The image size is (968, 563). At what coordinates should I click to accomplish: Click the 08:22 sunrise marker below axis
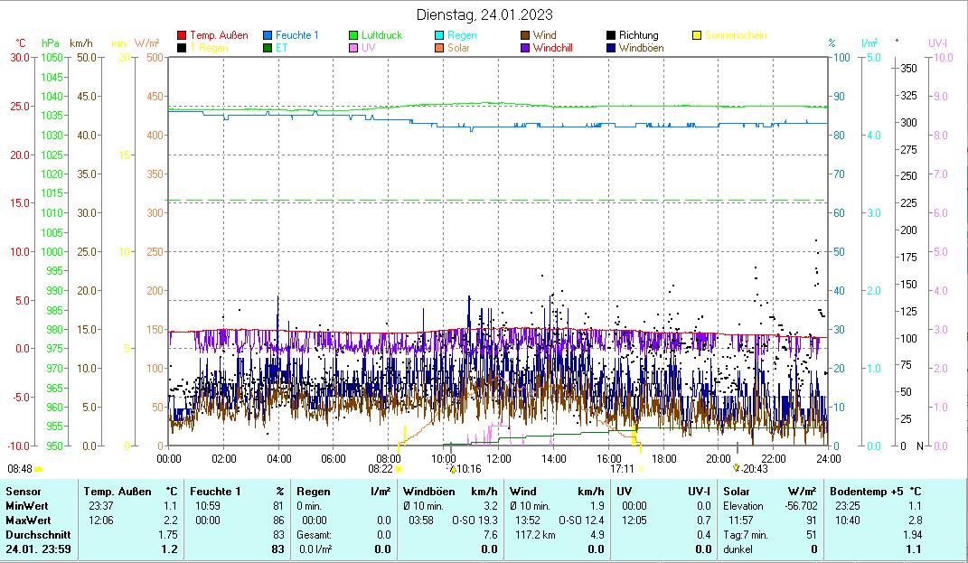point(381,469)
